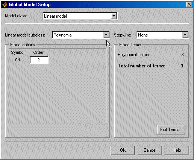
Task: Open the Model class dropdown arrow
Action: click(x=114, y=16)
